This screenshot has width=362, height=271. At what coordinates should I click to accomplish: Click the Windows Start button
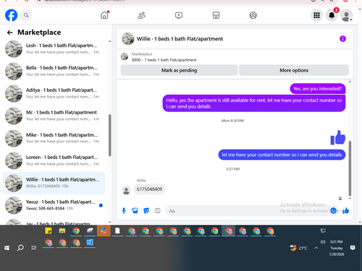(x=7, y=248)
